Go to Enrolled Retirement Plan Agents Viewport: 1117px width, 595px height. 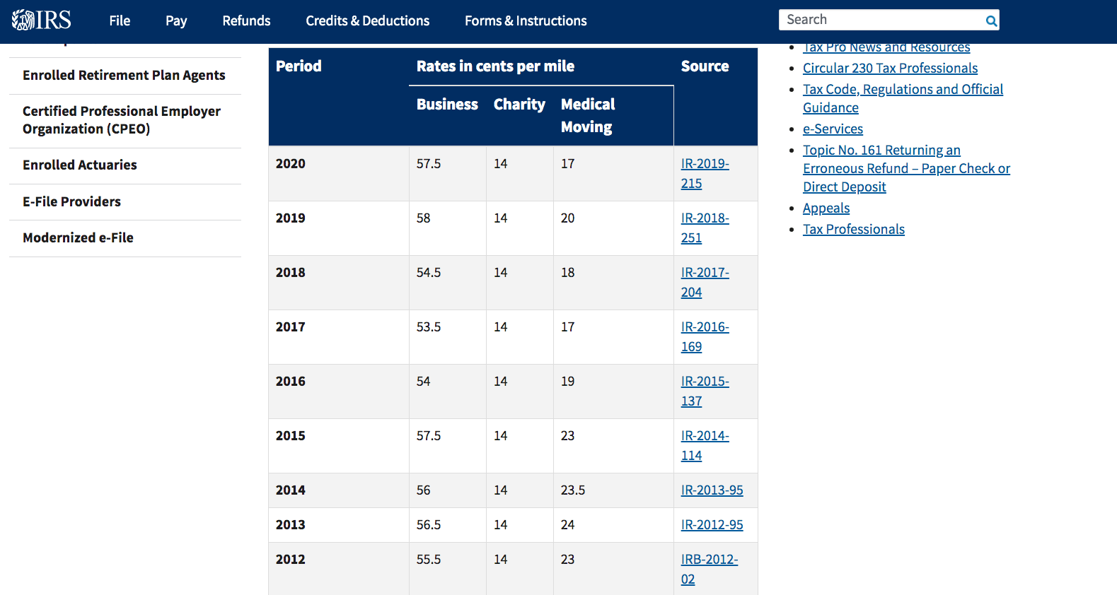[124, 76]
